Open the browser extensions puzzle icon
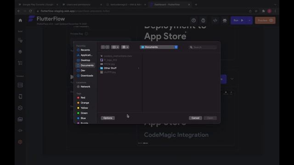 coord(263,11)
